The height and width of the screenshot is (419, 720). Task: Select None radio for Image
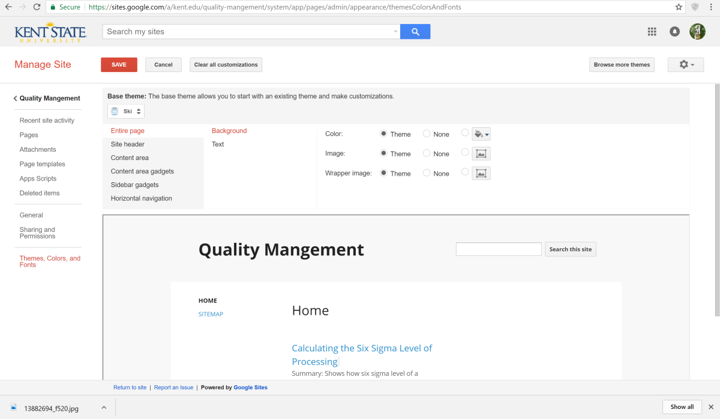(427, 153)
